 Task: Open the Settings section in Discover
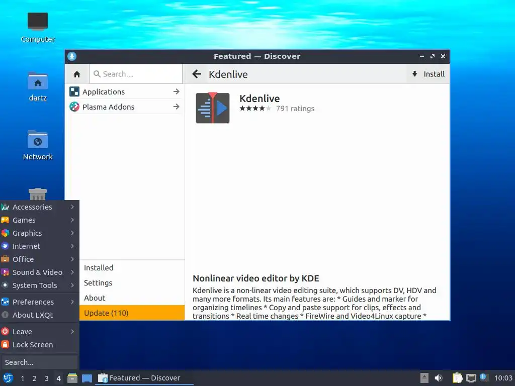(132, 283)
